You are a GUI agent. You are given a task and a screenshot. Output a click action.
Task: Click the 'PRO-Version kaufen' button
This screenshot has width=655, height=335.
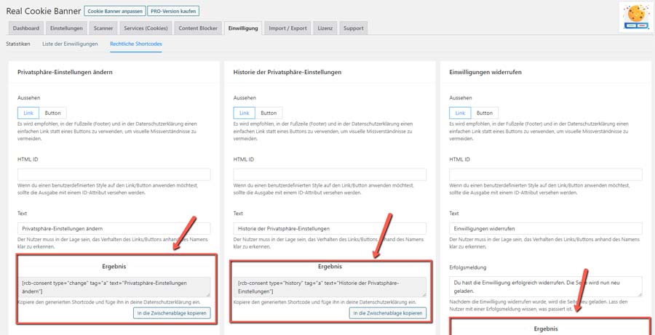(x=173, y=11)
